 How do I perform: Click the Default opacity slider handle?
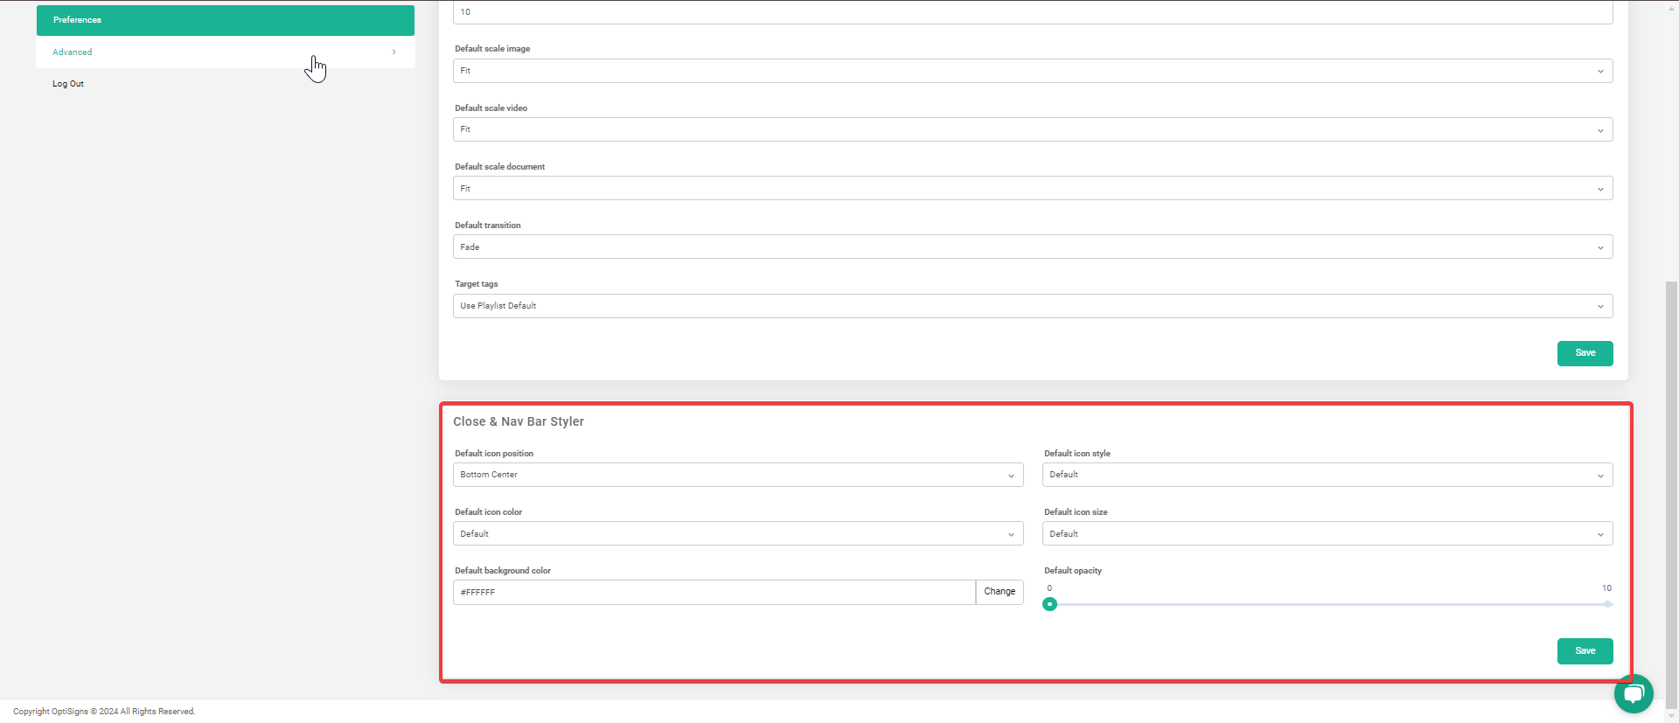(1049, 604)
